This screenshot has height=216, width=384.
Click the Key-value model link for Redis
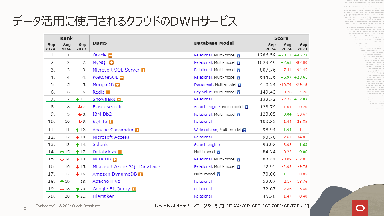click(203, 92)
